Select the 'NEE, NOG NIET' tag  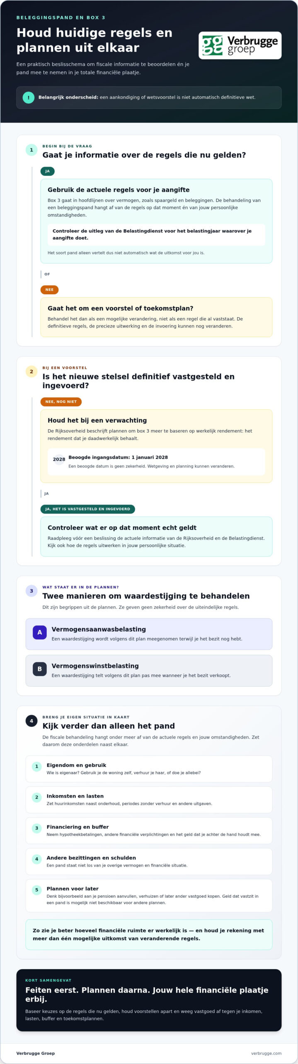tap(61, 402)
